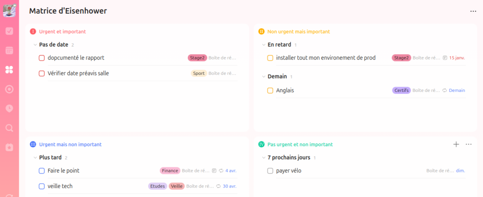Click the plus icon to add task in quadrant IV
483x197 pixels.
coord(456,145)
